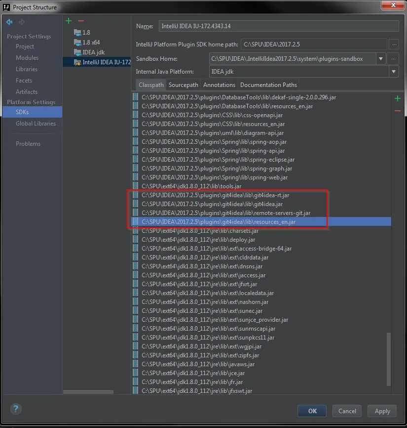Screen dimensions: 407x428
Task: Select access-bridge-64.jar entry
Action: (x=261, y=249)
